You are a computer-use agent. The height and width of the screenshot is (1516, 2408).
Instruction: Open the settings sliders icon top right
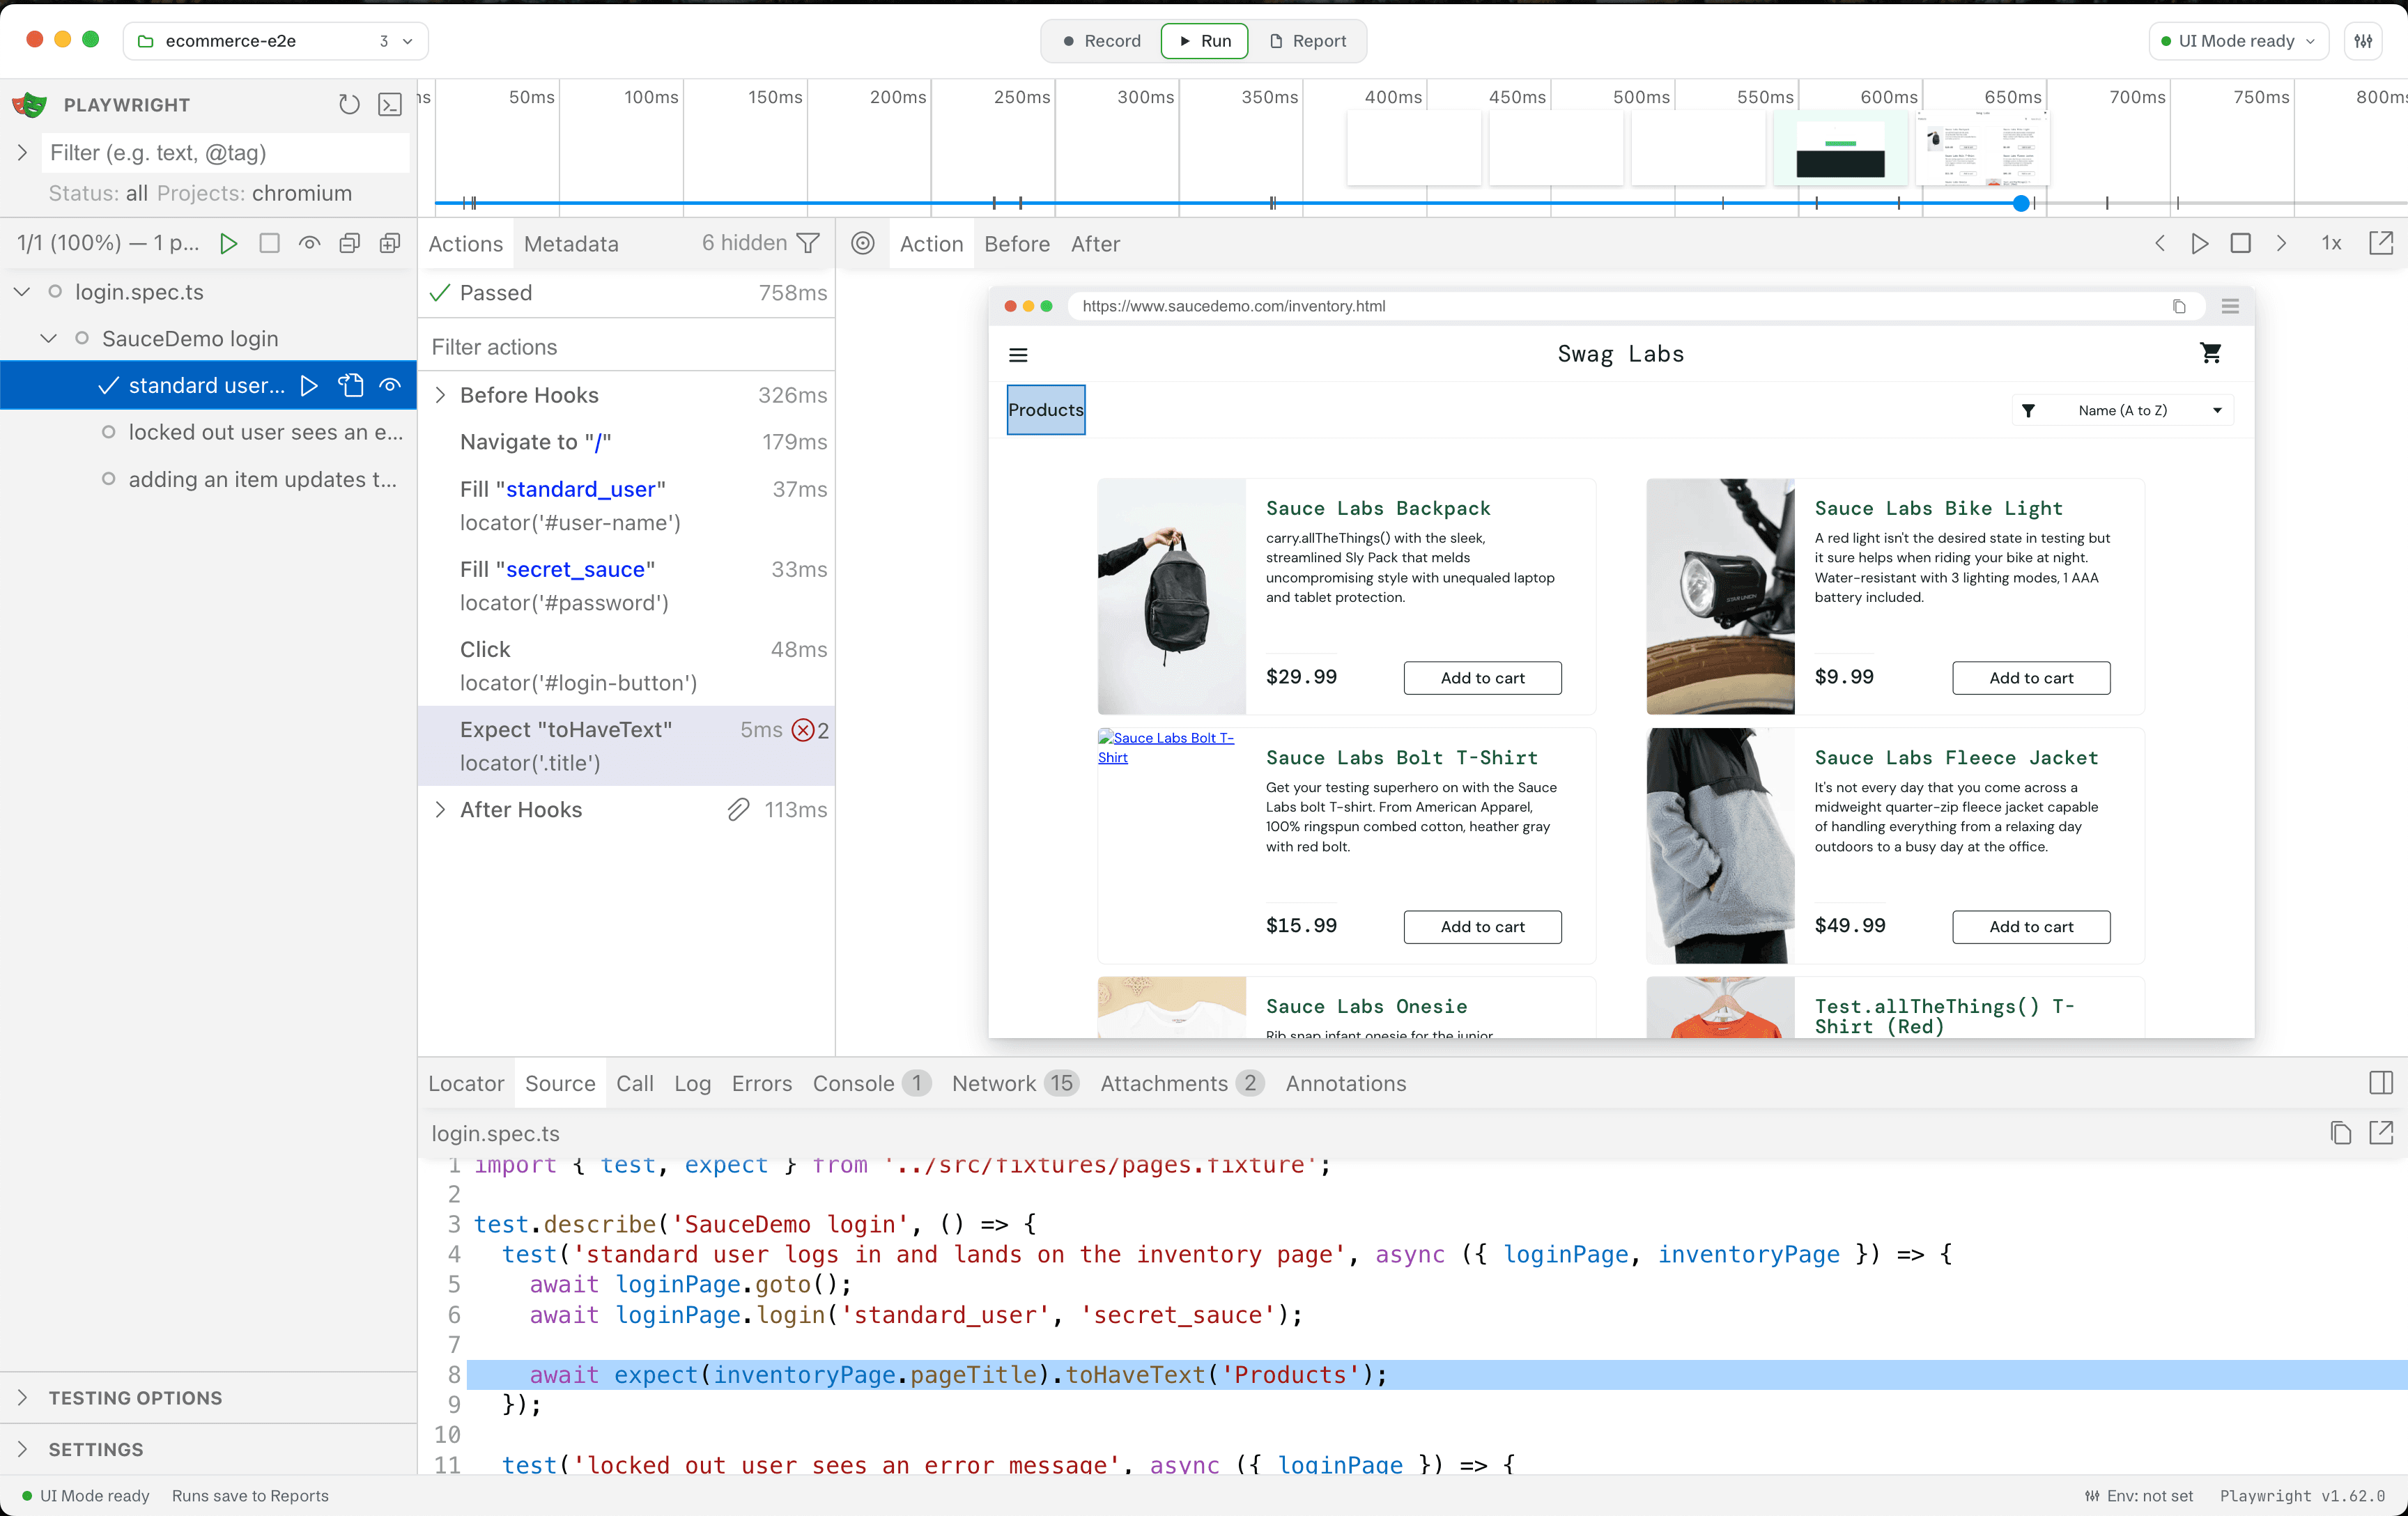tap(2363, 41)
